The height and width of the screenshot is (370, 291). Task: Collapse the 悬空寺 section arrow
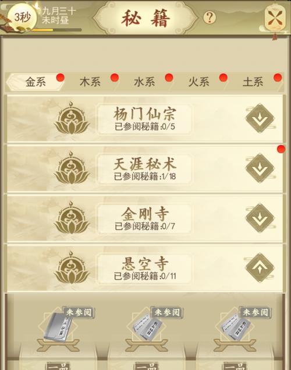click(x=260, y=267)
